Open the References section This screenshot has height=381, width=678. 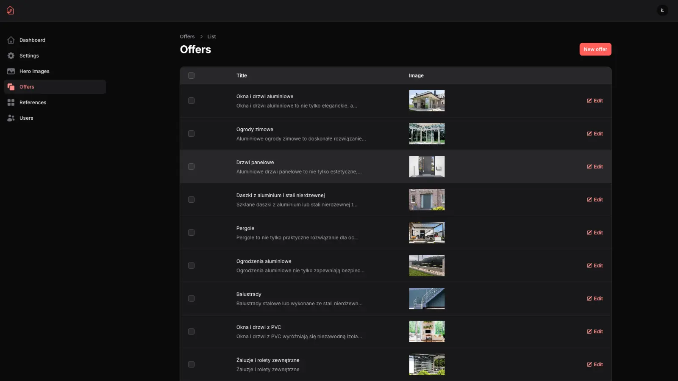click(55, 102)
